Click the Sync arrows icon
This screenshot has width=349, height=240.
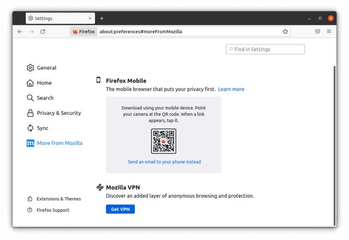tap(31, 128)
